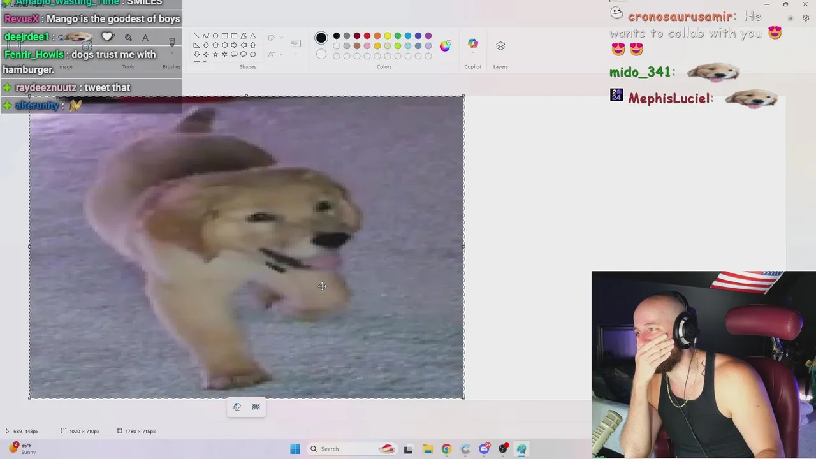Select the Four-point star shape

[x=206, y=54]
